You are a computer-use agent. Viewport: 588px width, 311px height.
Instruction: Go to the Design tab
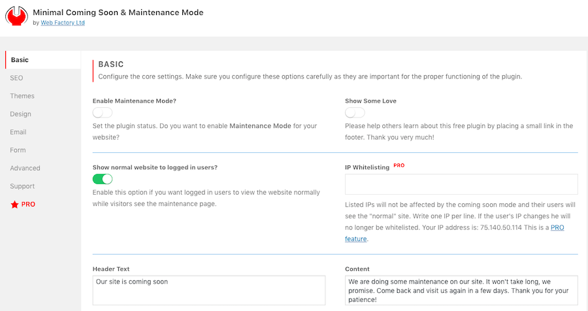click(x=20, y=114)
